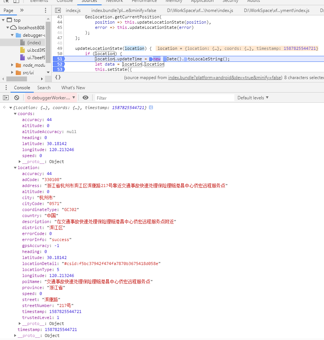
Task: Open the What's New drawer tab
Action: tap(73, 88)
